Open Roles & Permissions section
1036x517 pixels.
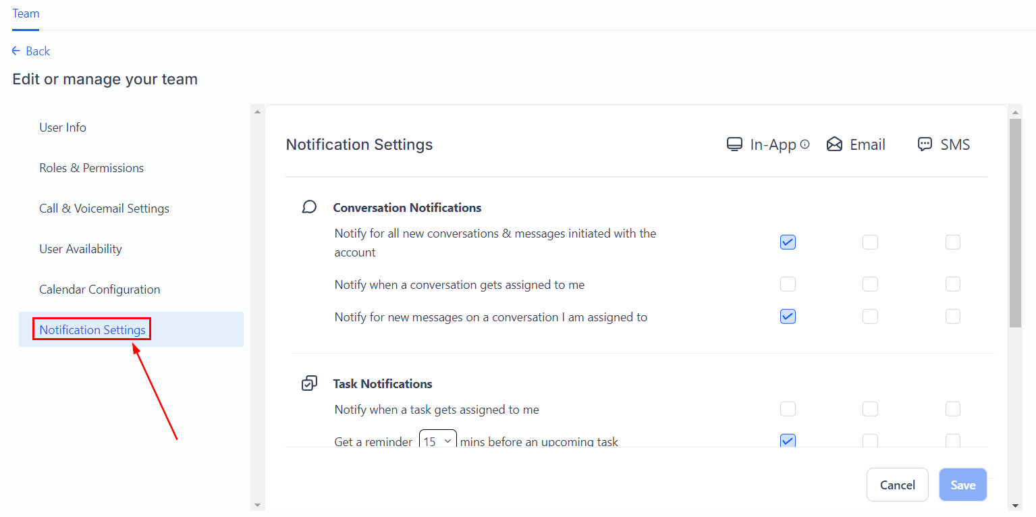(91, 168)
